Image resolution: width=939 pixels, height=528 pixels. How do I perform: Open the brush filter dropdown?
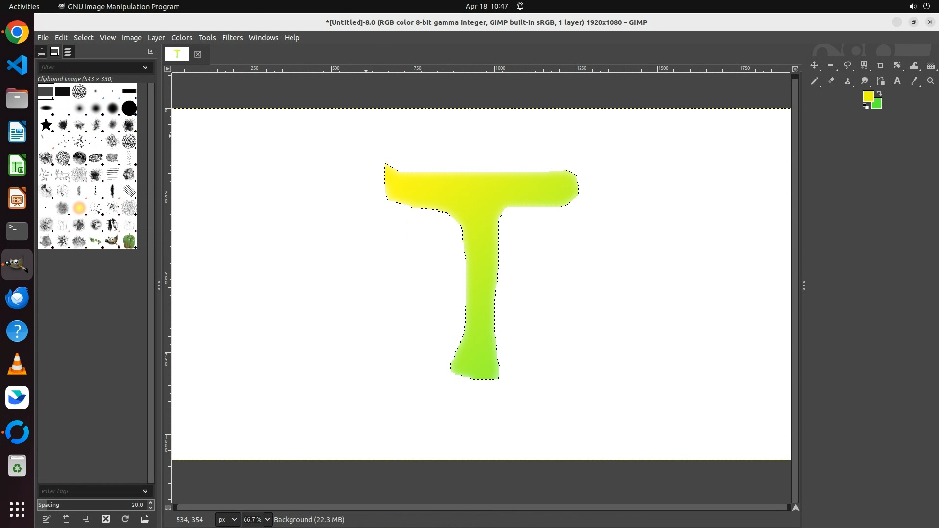[145, 67]
